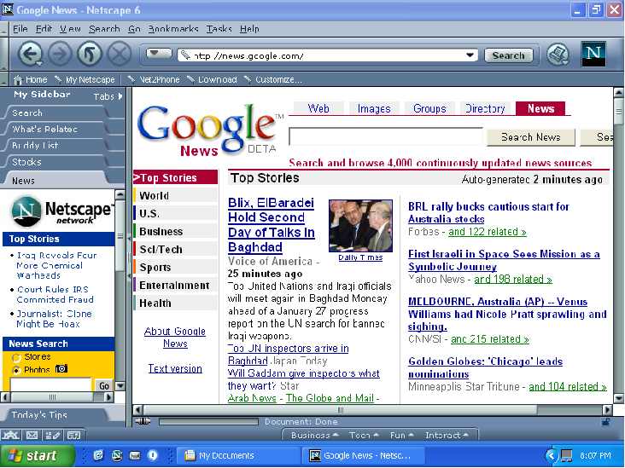The width and height of the screenshot is (625, 468).
Task: Click the Reload page button
Action: pyautogui.click(x=90, y=54)
